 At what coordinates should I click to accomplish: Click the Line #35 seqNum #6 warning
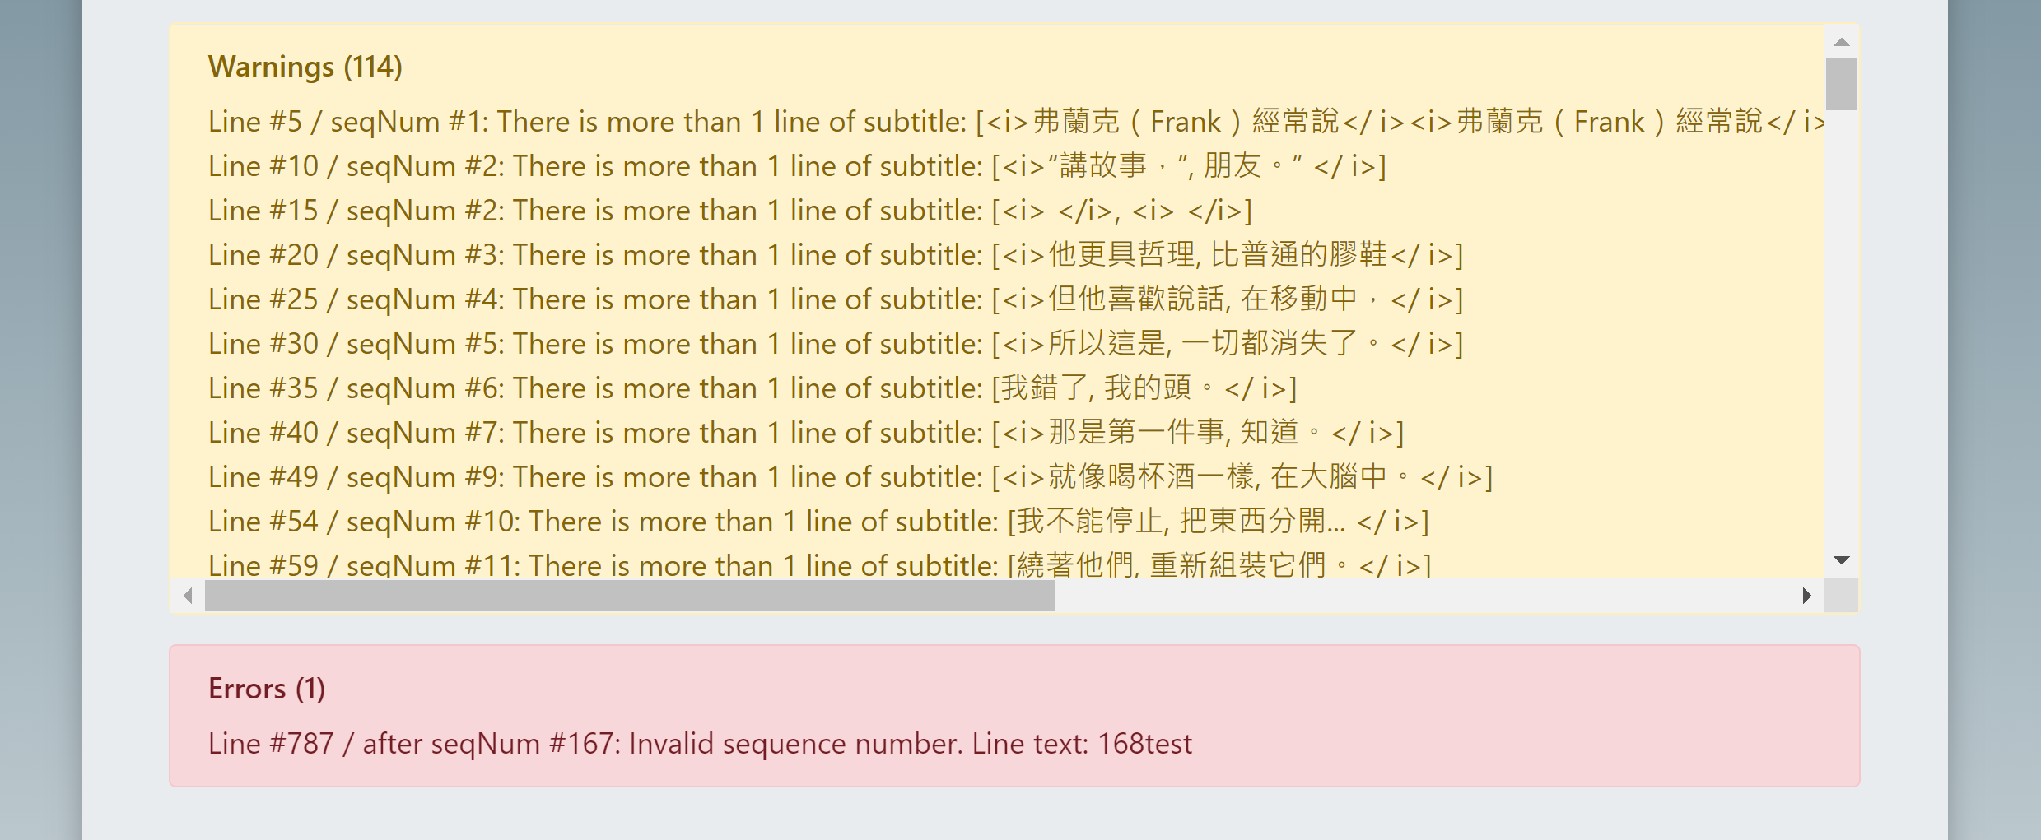pos(753,388)
